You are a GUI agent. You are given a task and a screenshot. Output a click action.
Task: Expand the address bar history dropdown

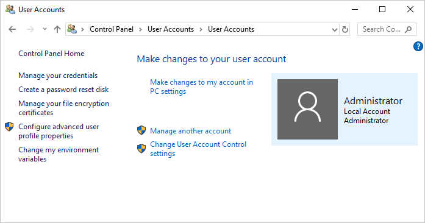click(x=335, y=29)
